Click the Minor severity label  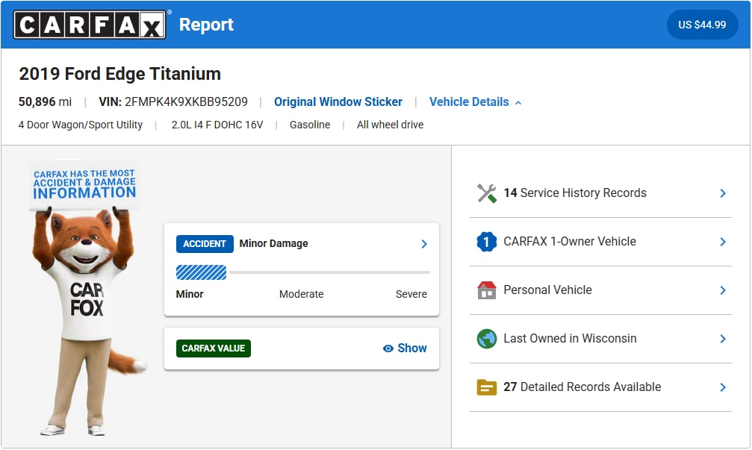coord(190,294)
